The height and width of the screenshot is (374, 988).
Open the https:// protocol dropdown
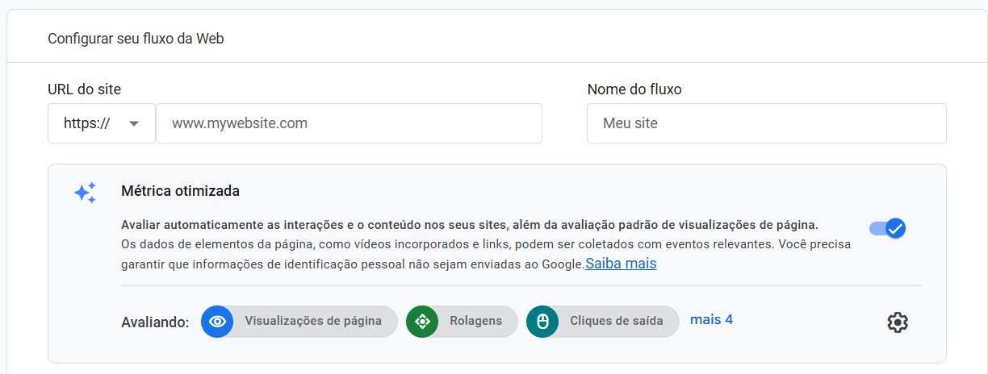click(101, 123)
